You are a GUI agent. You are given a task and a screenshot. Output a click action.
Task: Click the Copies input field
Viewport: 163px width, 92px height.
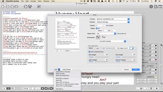pyautogui.click(x=99, y=26)
